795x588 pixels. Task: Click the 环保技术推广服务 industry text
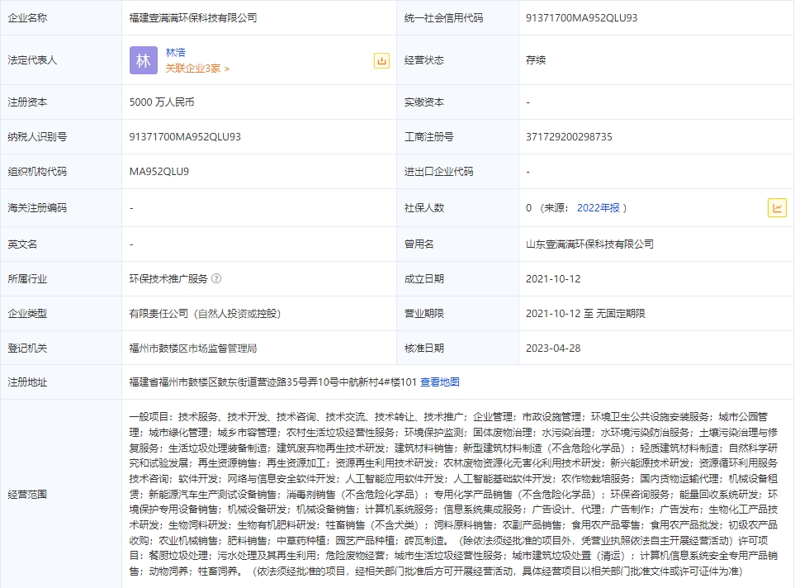pyautogui.click(x=168, y=279)
